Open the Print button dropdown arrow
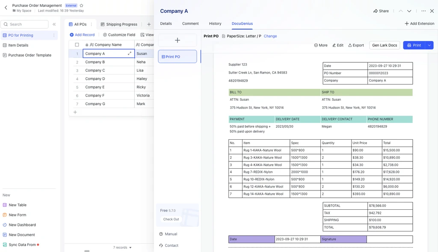This screenshot has height=252, width=438. (x=429, y=45)
